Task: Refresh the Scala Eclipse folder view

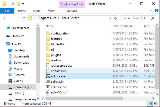Action: (x=115, y=18)
